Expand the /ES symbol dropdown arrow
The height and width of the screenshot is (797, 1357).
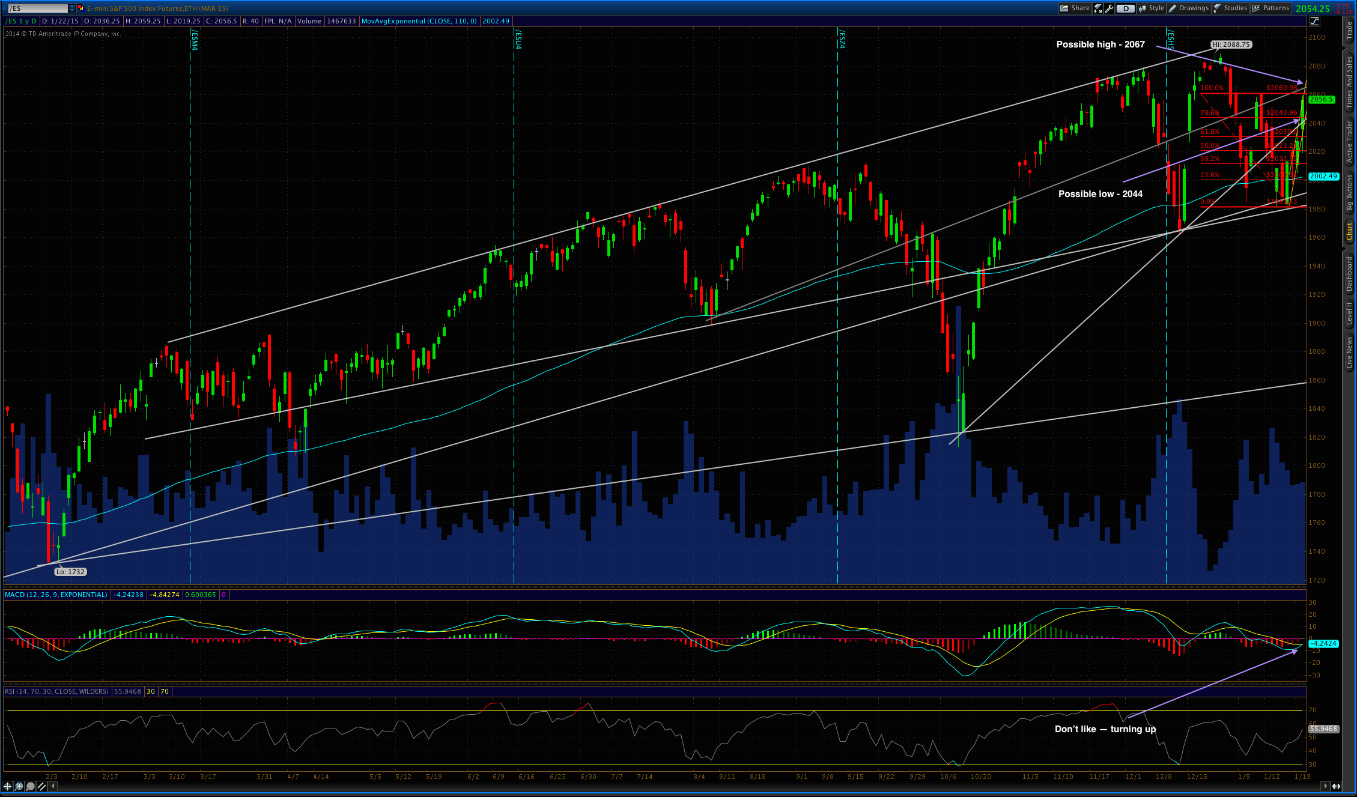pos(72,8)
